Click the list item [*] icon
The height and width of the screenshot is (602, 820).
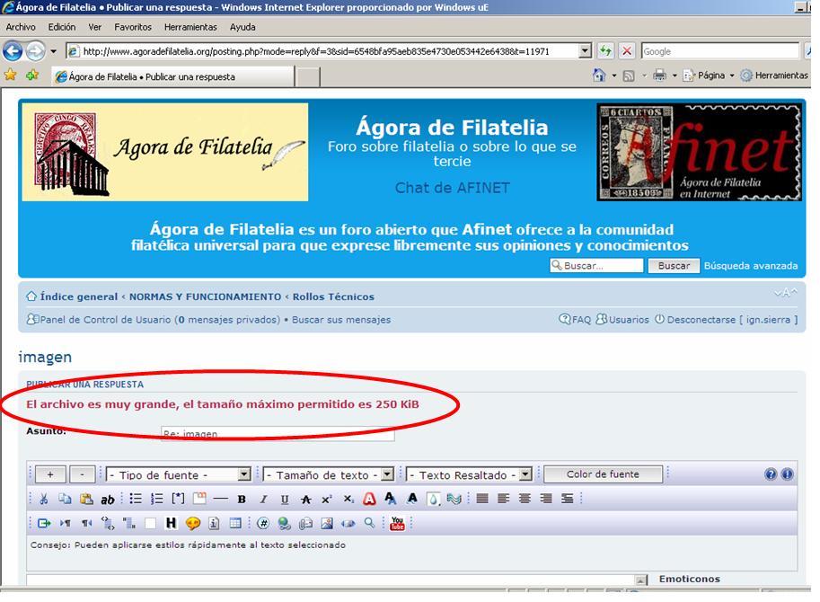(179, 499)
